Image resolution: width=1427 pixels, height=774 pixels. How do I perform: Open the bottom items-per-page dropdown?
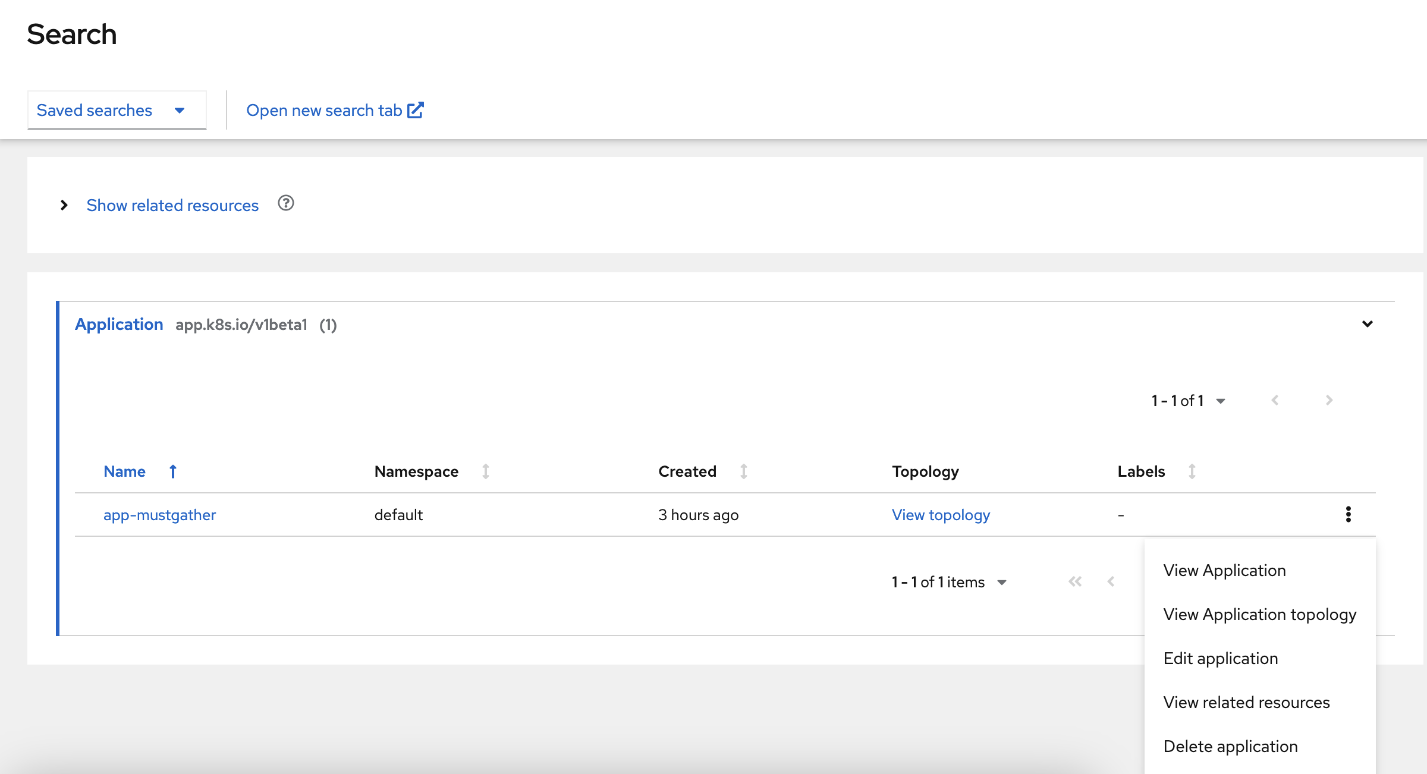1002,582
